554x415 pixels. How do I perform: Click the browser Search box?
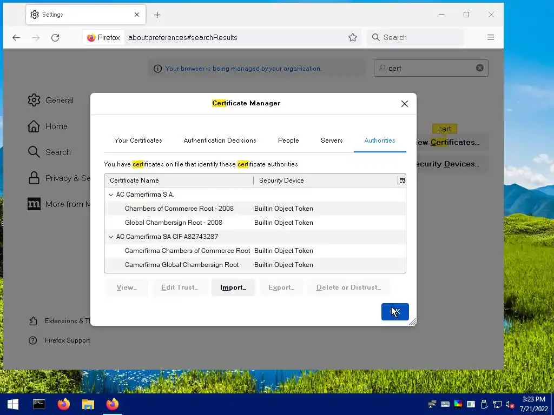pyautogui.click(x=415, y=37)
